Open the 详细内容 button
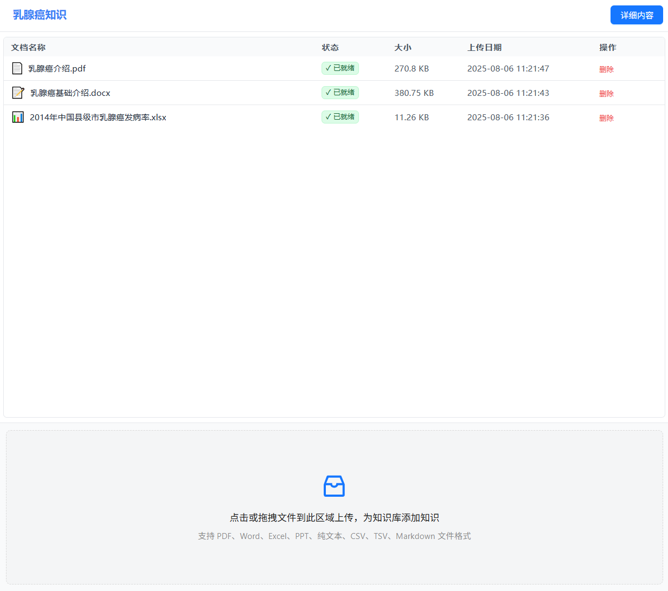Screen dimensions: 668x591 pyautogui.click(x=637, y=15)
